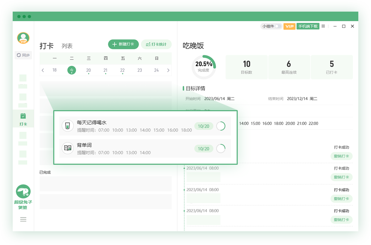Go to previous week with left arrow

coord(43,70)
